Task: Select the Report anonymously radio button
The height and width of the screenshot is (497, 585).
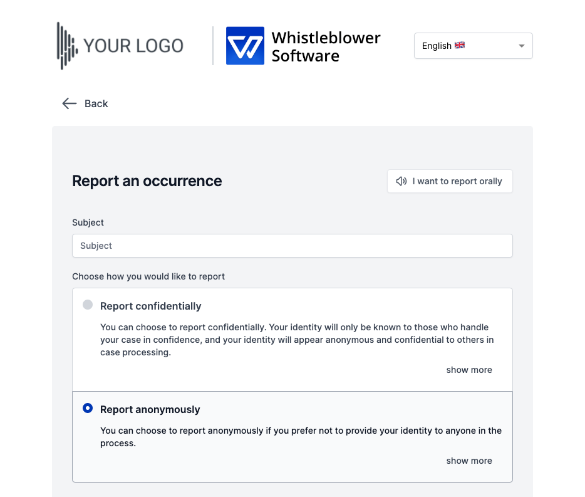Action: (x=88, y=408)
